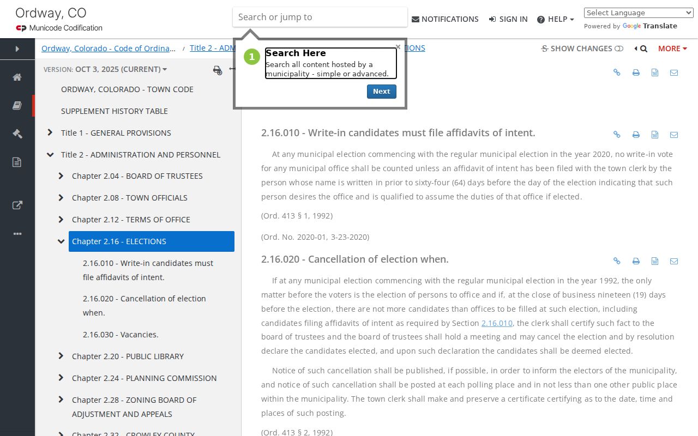Print section 2.16.020

click(x=636, y=261)
